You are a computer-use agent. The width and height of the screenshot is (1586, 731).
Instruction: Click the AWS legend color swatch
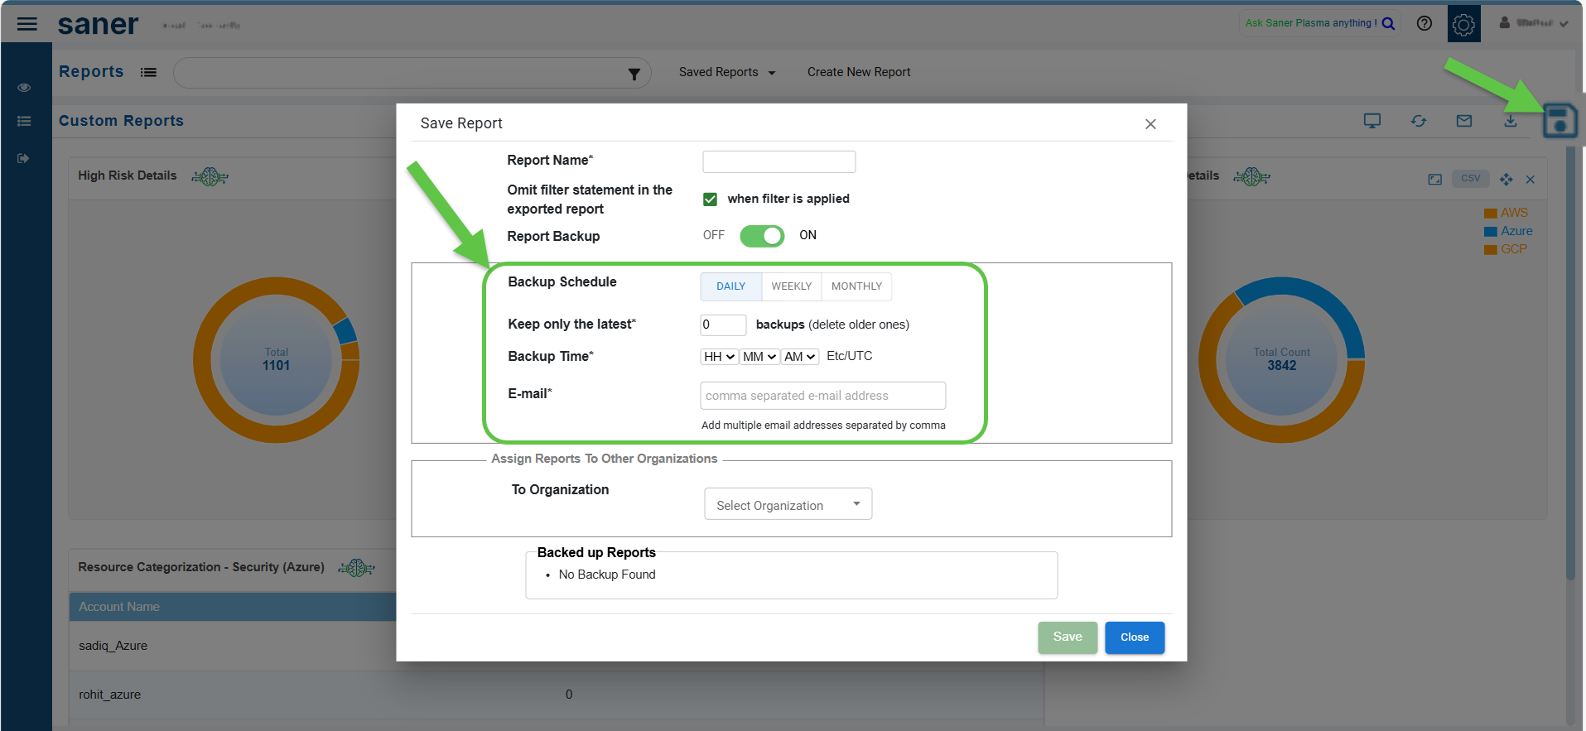(x=1490, y=214)
